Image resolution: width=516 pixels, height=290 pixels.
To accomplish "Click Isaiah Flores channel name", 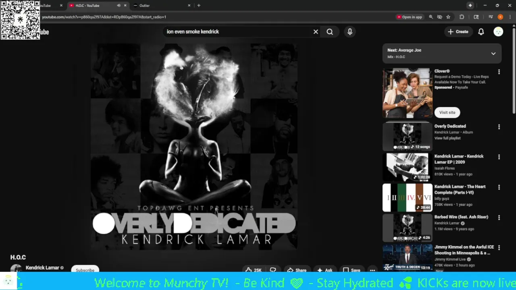I will pos(444,168).
